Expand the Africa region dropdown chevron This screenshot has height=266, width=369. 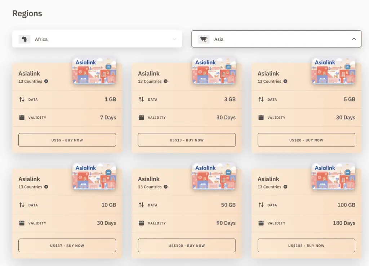(174, 39)
